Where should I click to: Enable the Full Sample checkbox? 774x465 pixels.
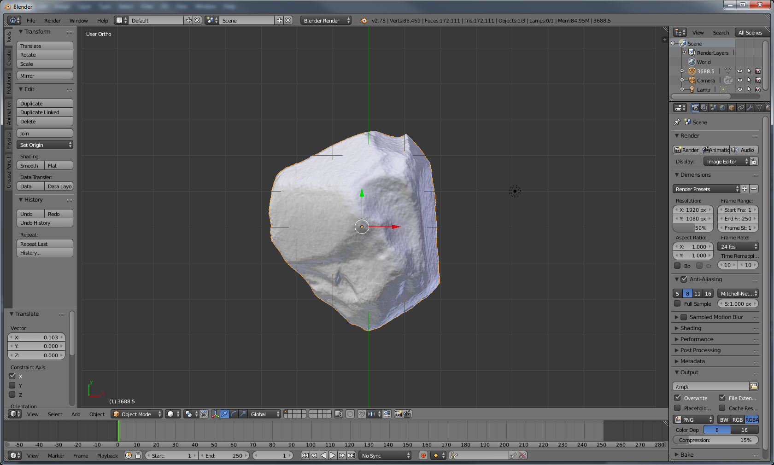coord(677,304)
